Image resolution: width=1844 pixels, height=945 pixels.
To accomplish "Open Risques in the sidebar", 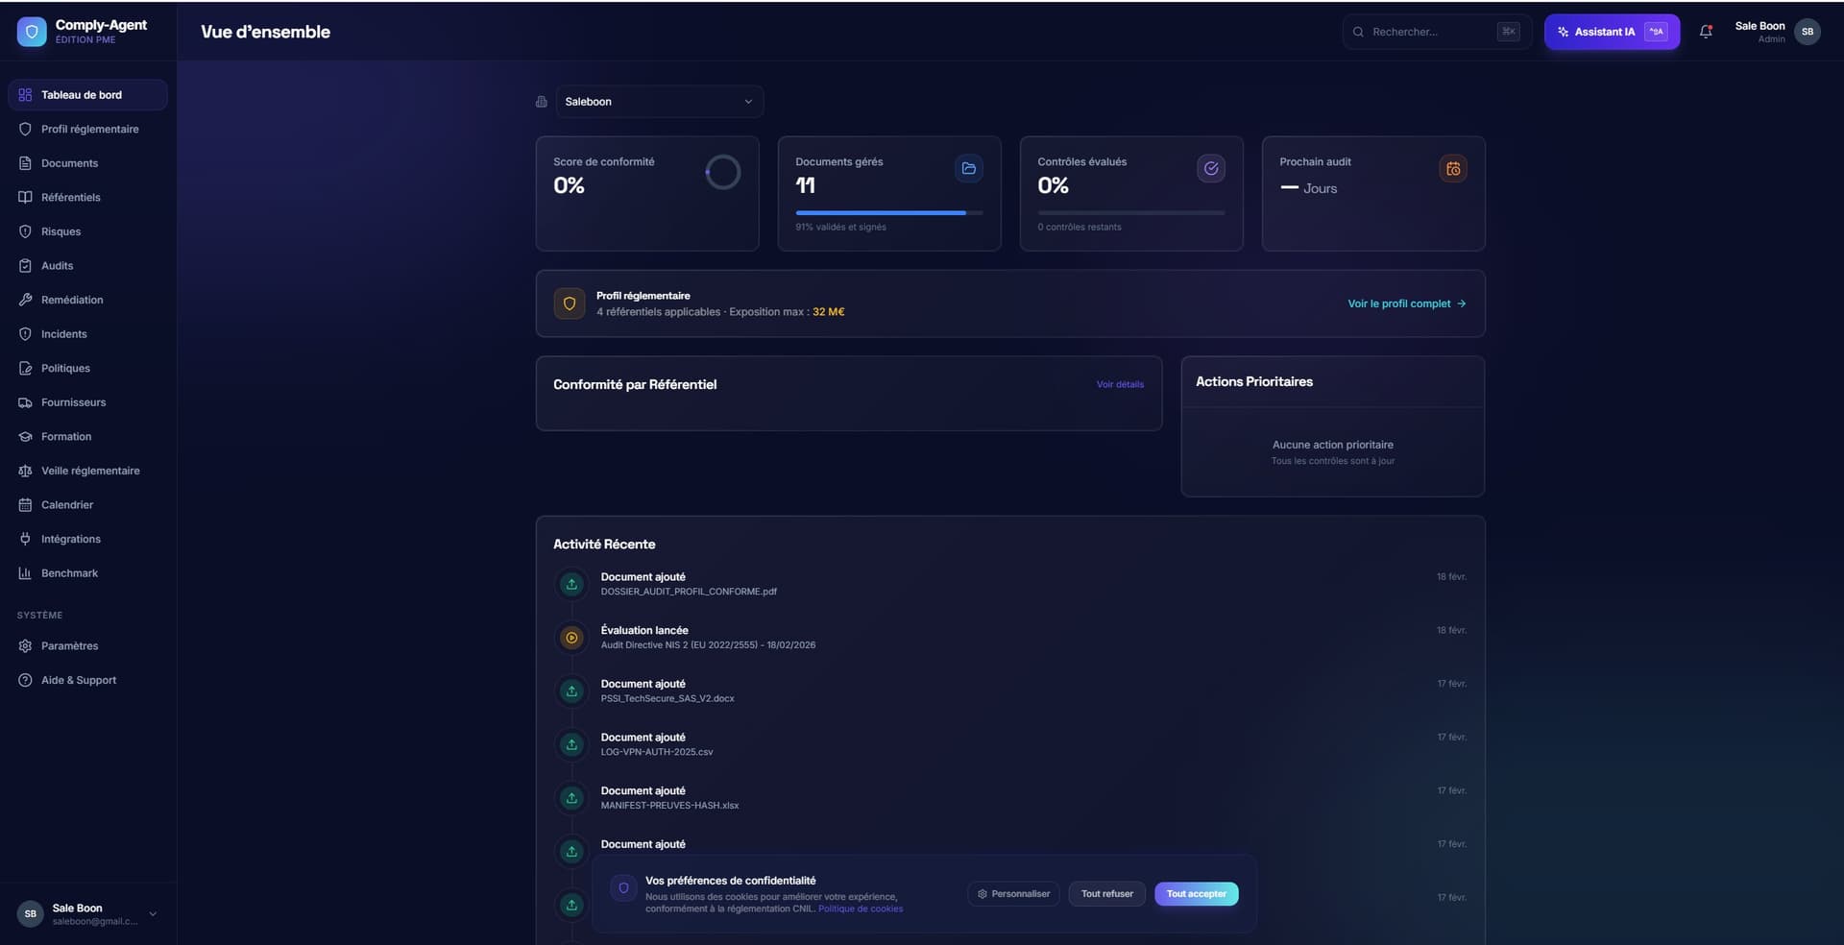I will click(x=61, y=231).
